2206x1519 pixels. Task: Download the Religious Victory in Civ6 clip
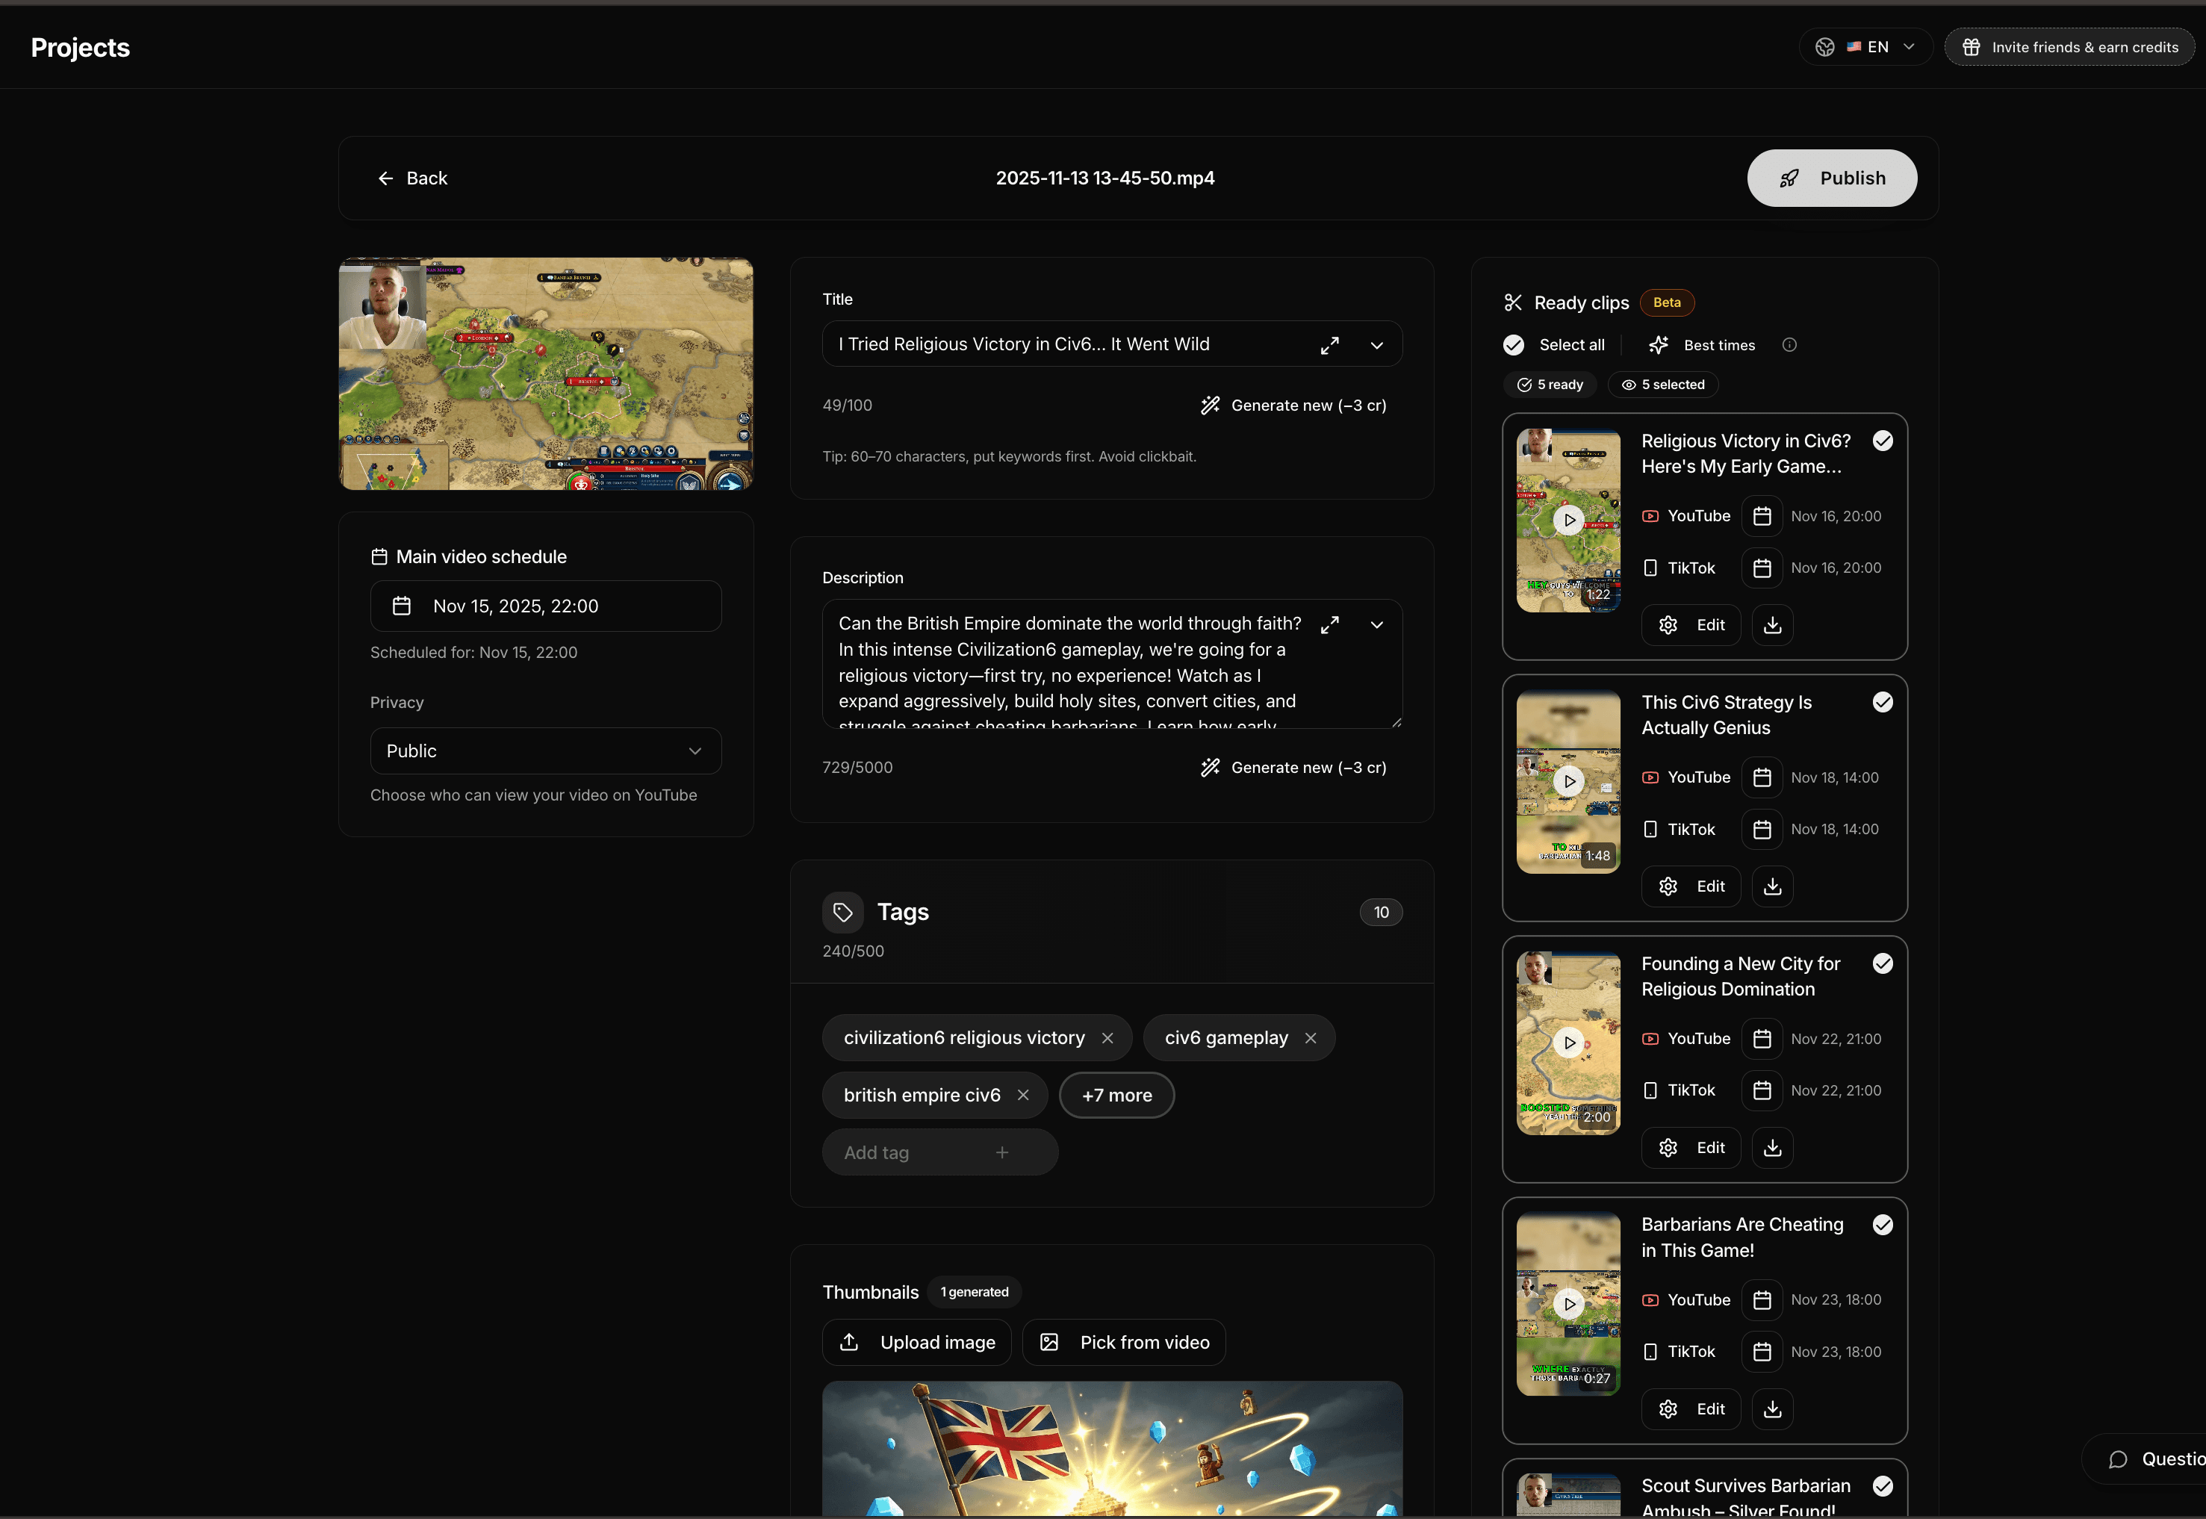pos(1772,625)
